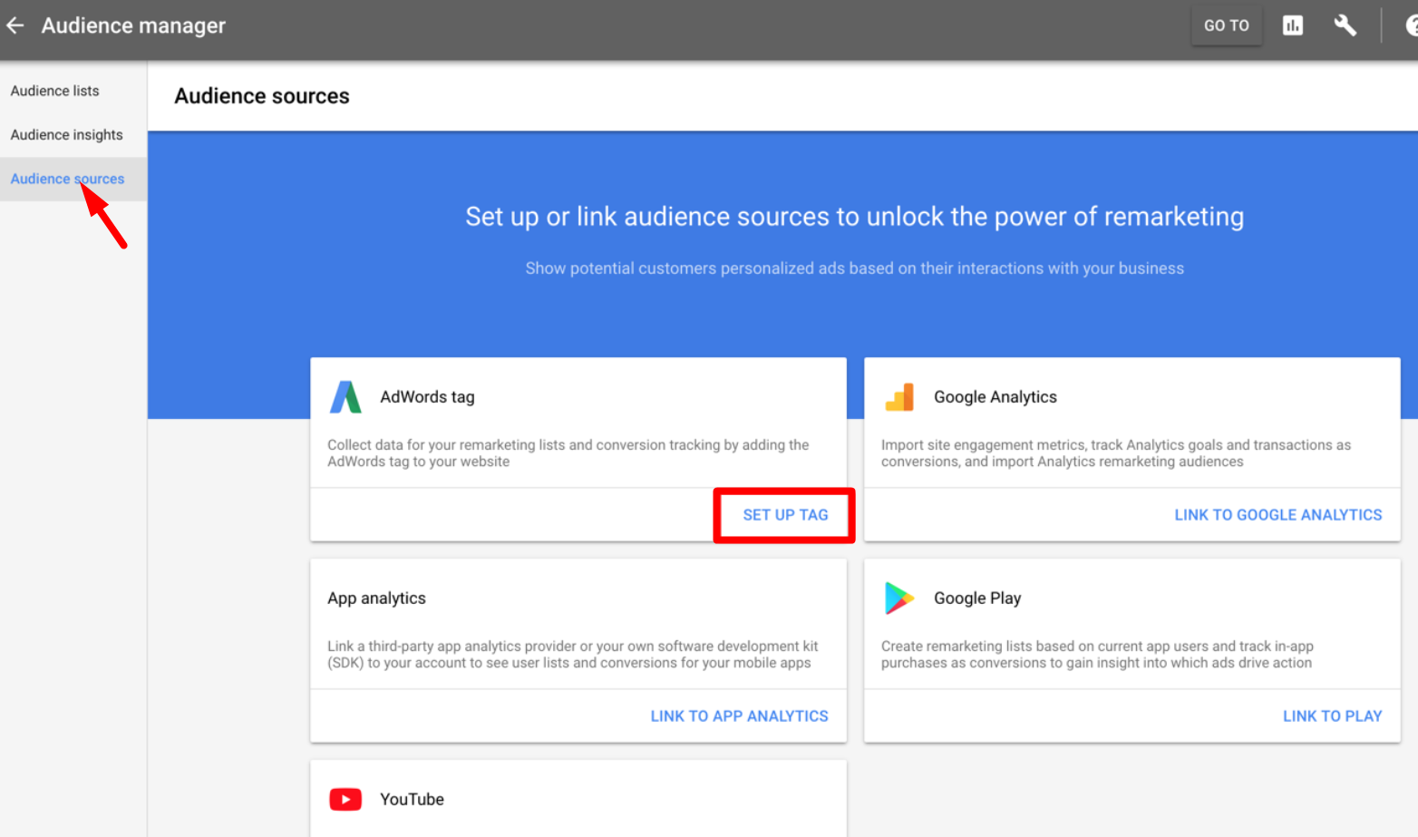Click the Google Play card title
The height and width of the screenshot is (837, 1418).
pos(977,599)
